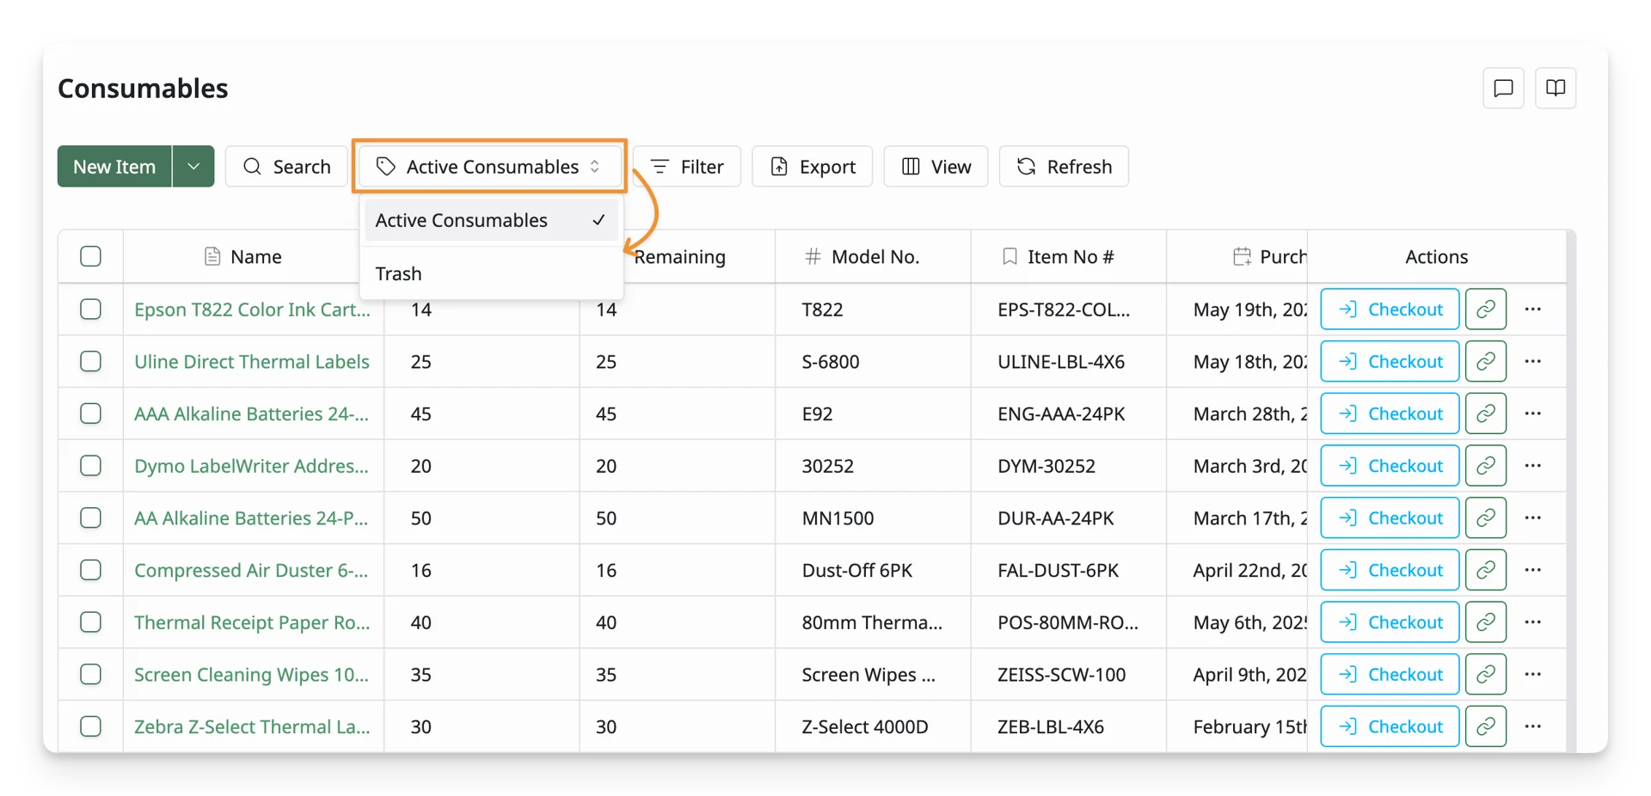Open Uline Direct Thermal Labels link
This screenshot has height=796, width=1651.
pyautogui.click(x=252, y=361)
